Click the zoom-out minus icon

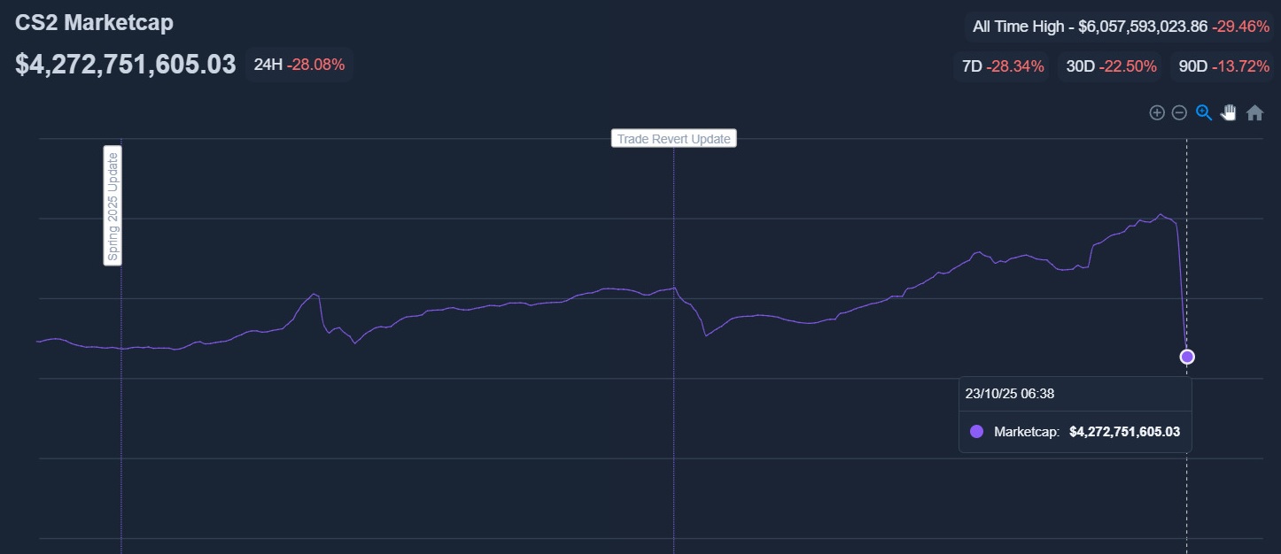click(1179, 112)
